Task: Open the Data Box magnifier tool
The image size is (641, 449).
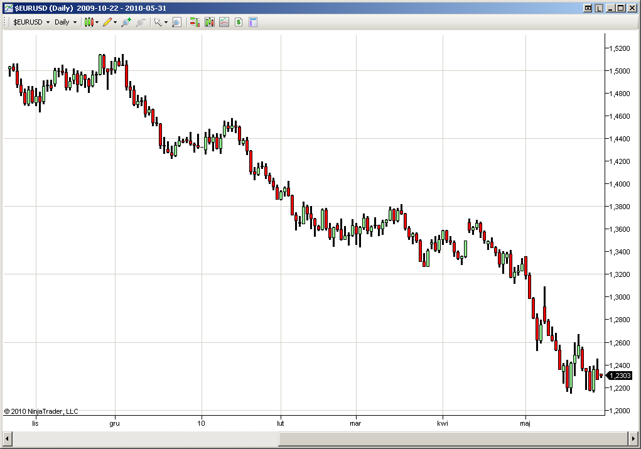Action: click(x=176, y=22)
